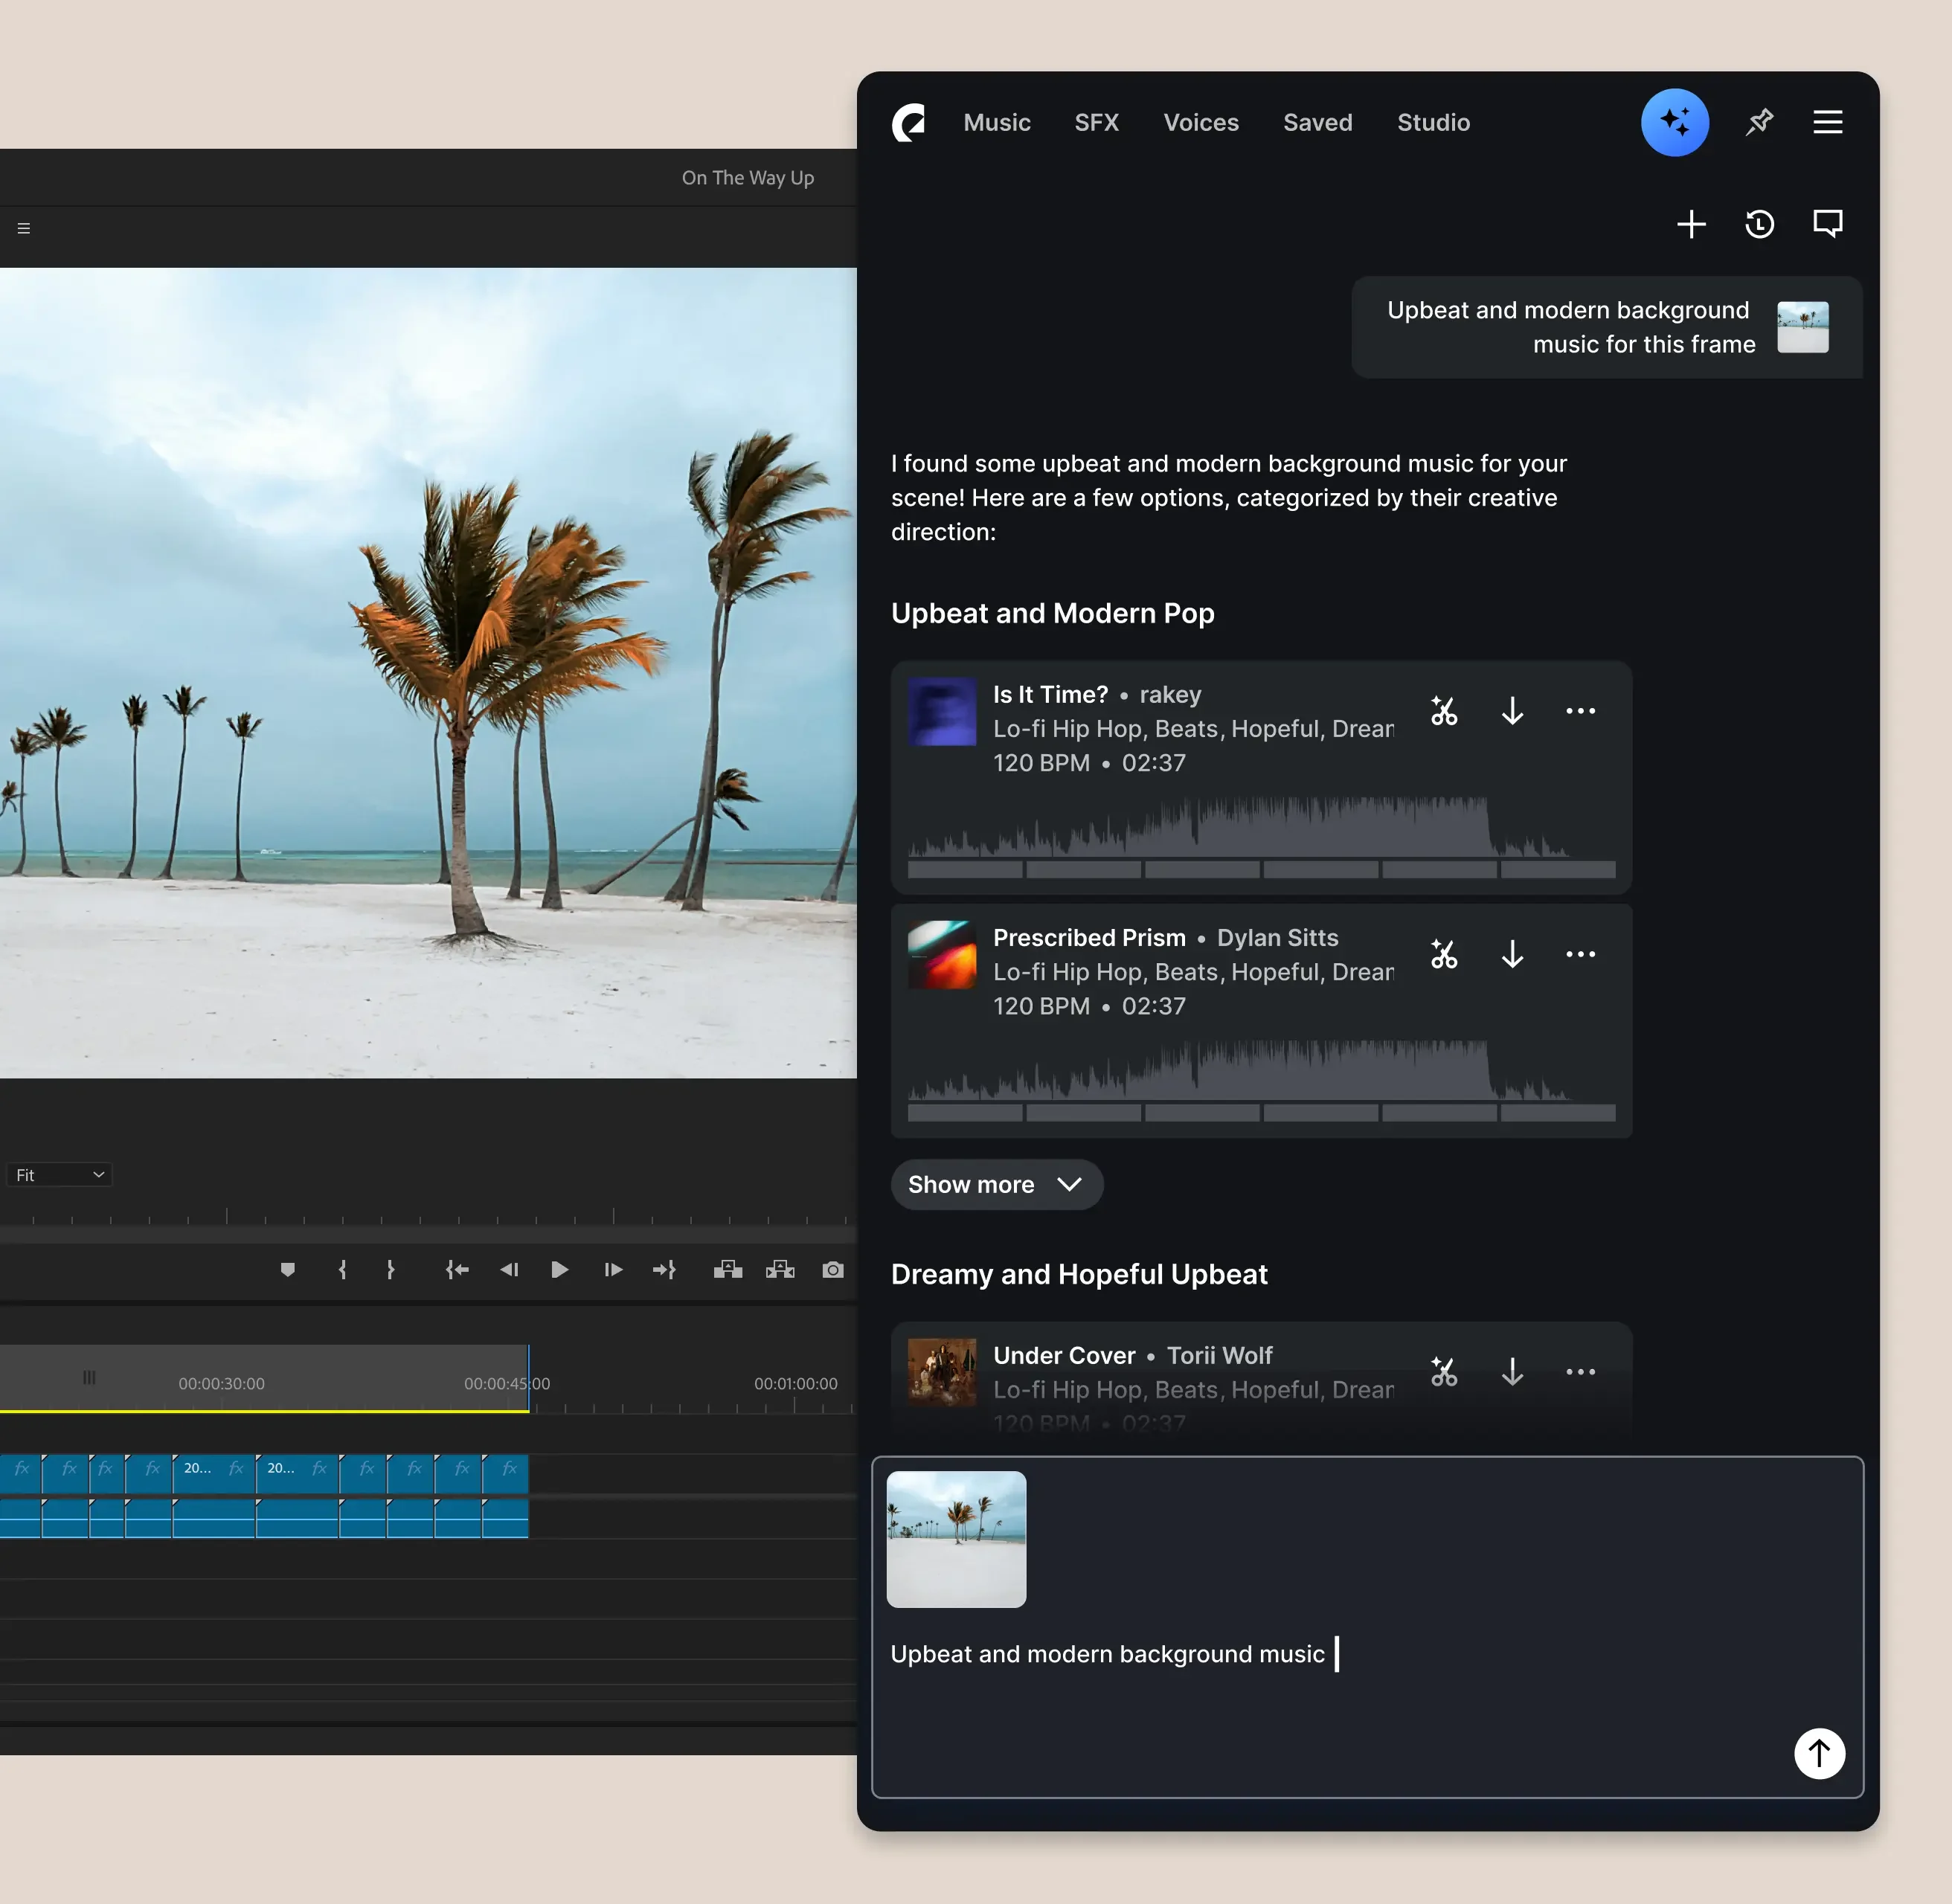
Task: Pin the plugin panel
Action: pyautogui.click(x=1759, y=122)
